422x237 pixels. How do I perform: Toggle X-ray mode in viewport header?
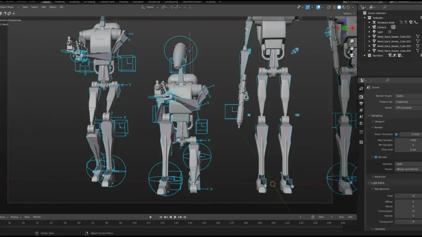328,7
